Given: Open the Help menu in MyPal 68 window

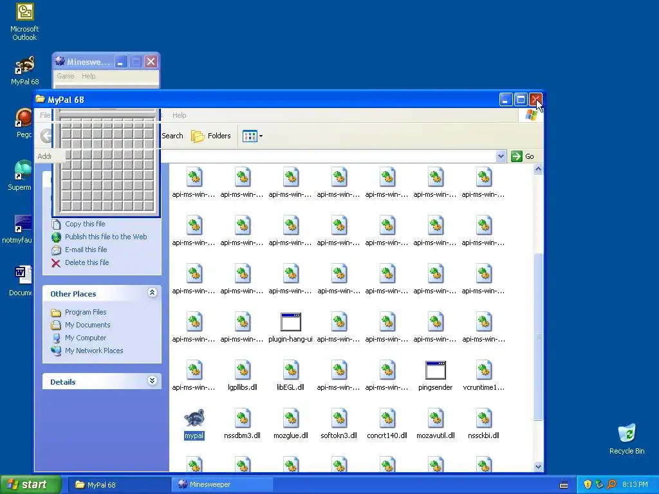Looking at the screenshot, I should pyautogui.click(x=179, y=115).
